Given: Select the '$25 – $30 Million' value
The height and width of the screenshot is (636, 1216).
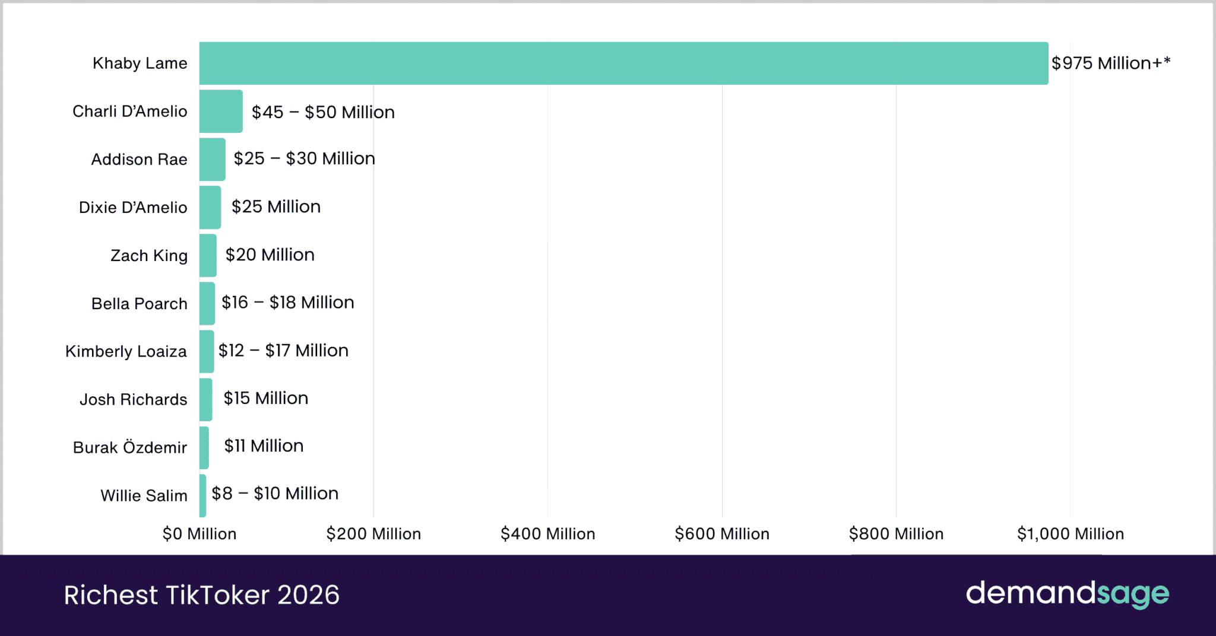Looking at the screenshot, I should 305,158.
